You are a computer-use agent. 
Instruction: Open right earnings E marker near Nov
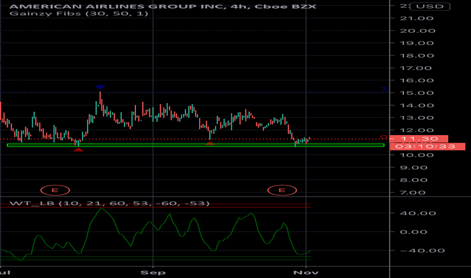point(282,190)
